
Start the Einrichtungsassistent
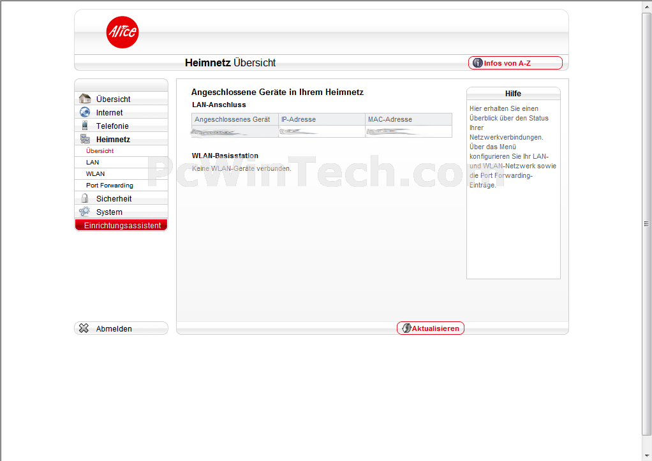pyautogui.click(x=121, y=225)
